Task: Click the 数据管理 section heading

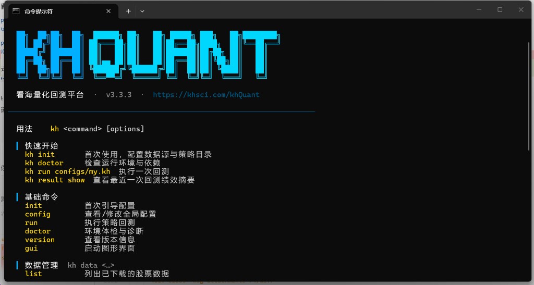Action: pyautogui.click(x=42, y=265)
